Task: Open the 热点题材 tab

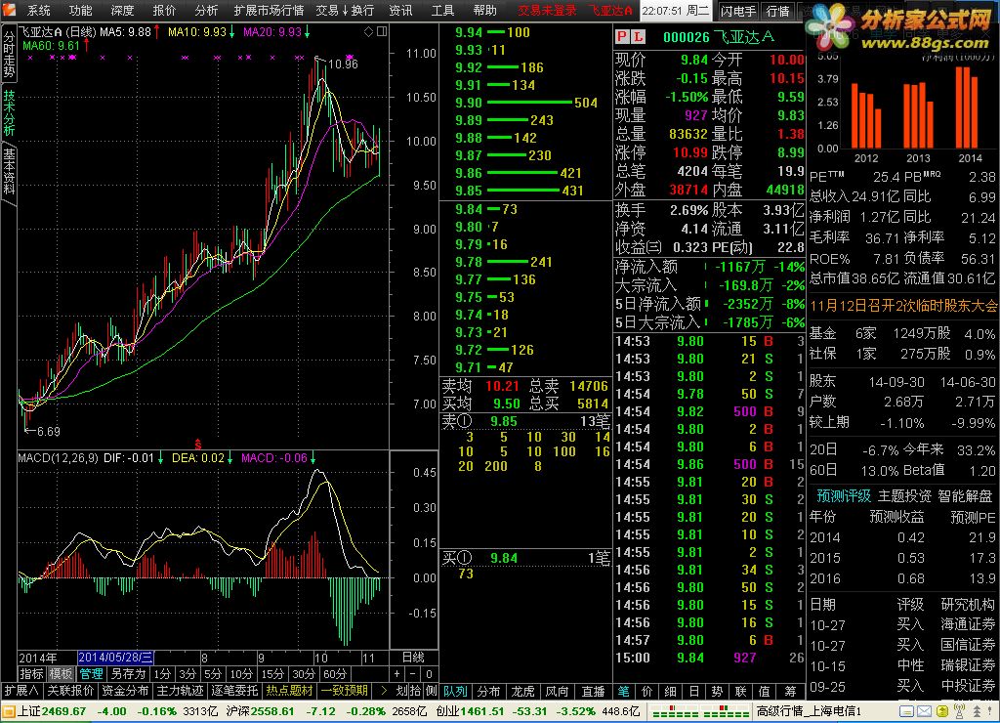Action: (x=289, y=691)
